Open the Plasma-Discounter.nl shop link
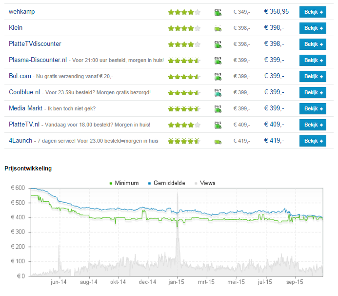This screenshot has width=338, height=296. coord(38,60)
